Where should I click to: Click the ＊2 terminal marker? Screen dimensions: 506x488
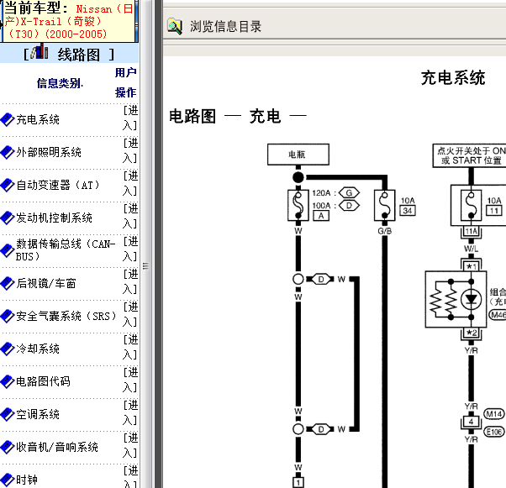point(472,333)
